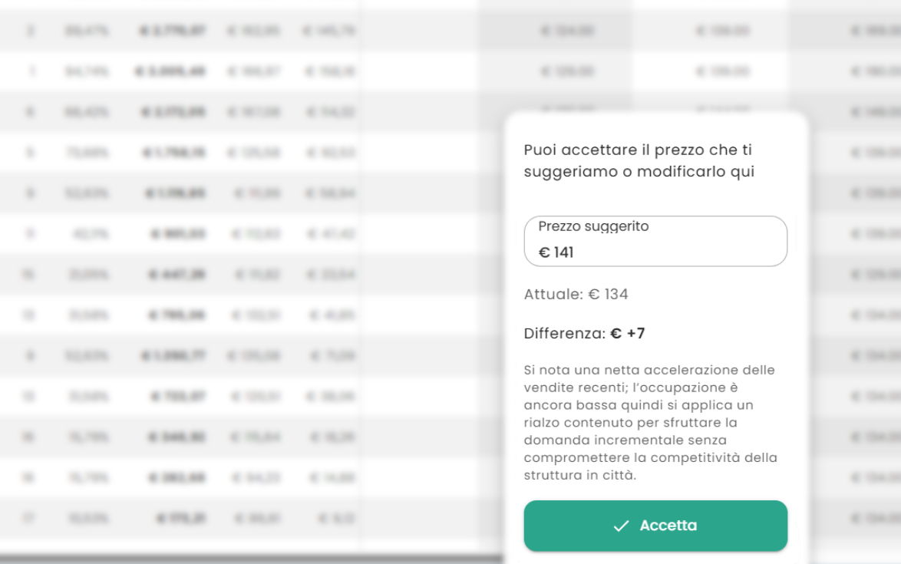Click the euro symbol inside the price field

pyautogui.click(x=544, y=252)
